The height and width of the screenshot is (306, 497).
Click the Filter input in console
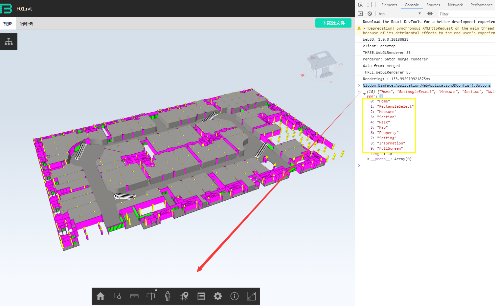pos(466,14)
